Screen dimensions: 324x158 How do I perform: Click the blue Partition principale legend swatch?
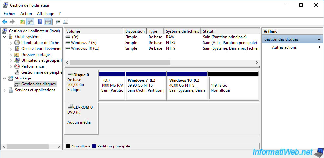coord(94,146)
